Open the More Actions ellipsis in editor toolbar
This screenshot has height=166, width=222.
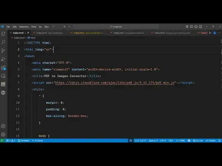tap(219, 33)
